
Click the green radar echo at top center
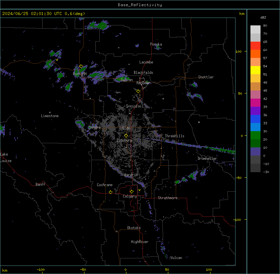99,25
